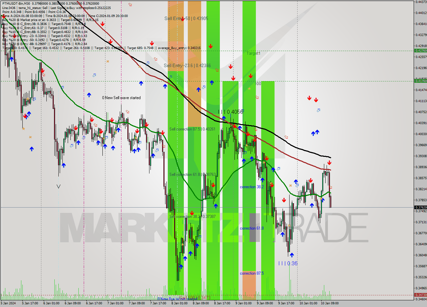
Task: Click the 8 Jan 09:00 time label
Action: point(200,303)
